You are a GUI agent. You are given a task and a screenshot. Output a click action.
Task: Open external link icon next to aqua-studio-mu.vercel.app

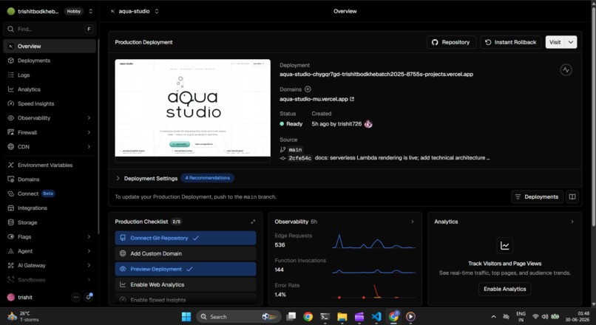point(352,99)
